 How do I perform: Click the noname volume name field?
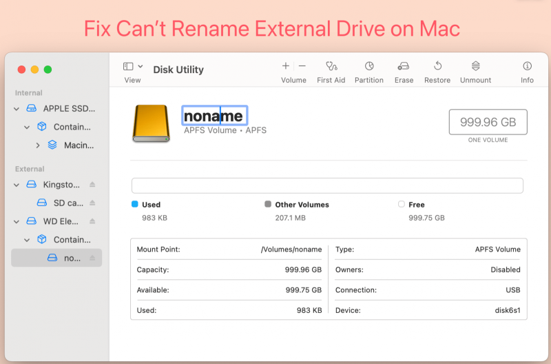click(214, 116)
